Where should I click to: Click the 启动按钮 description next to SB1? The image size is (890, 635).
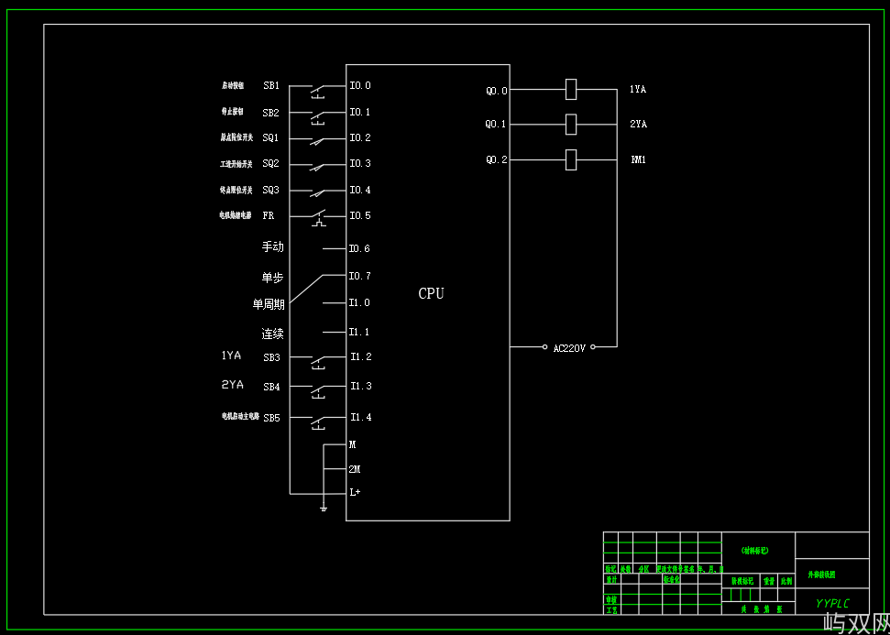pos(233,86)
